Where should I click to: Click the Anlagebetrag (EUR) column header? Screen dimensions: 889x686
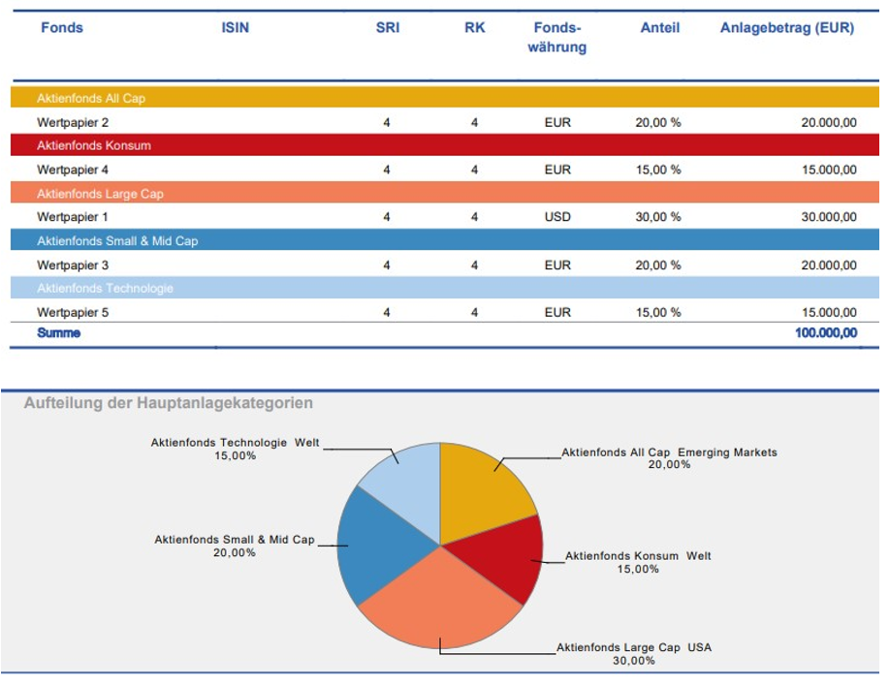click(x=786, y=28)
